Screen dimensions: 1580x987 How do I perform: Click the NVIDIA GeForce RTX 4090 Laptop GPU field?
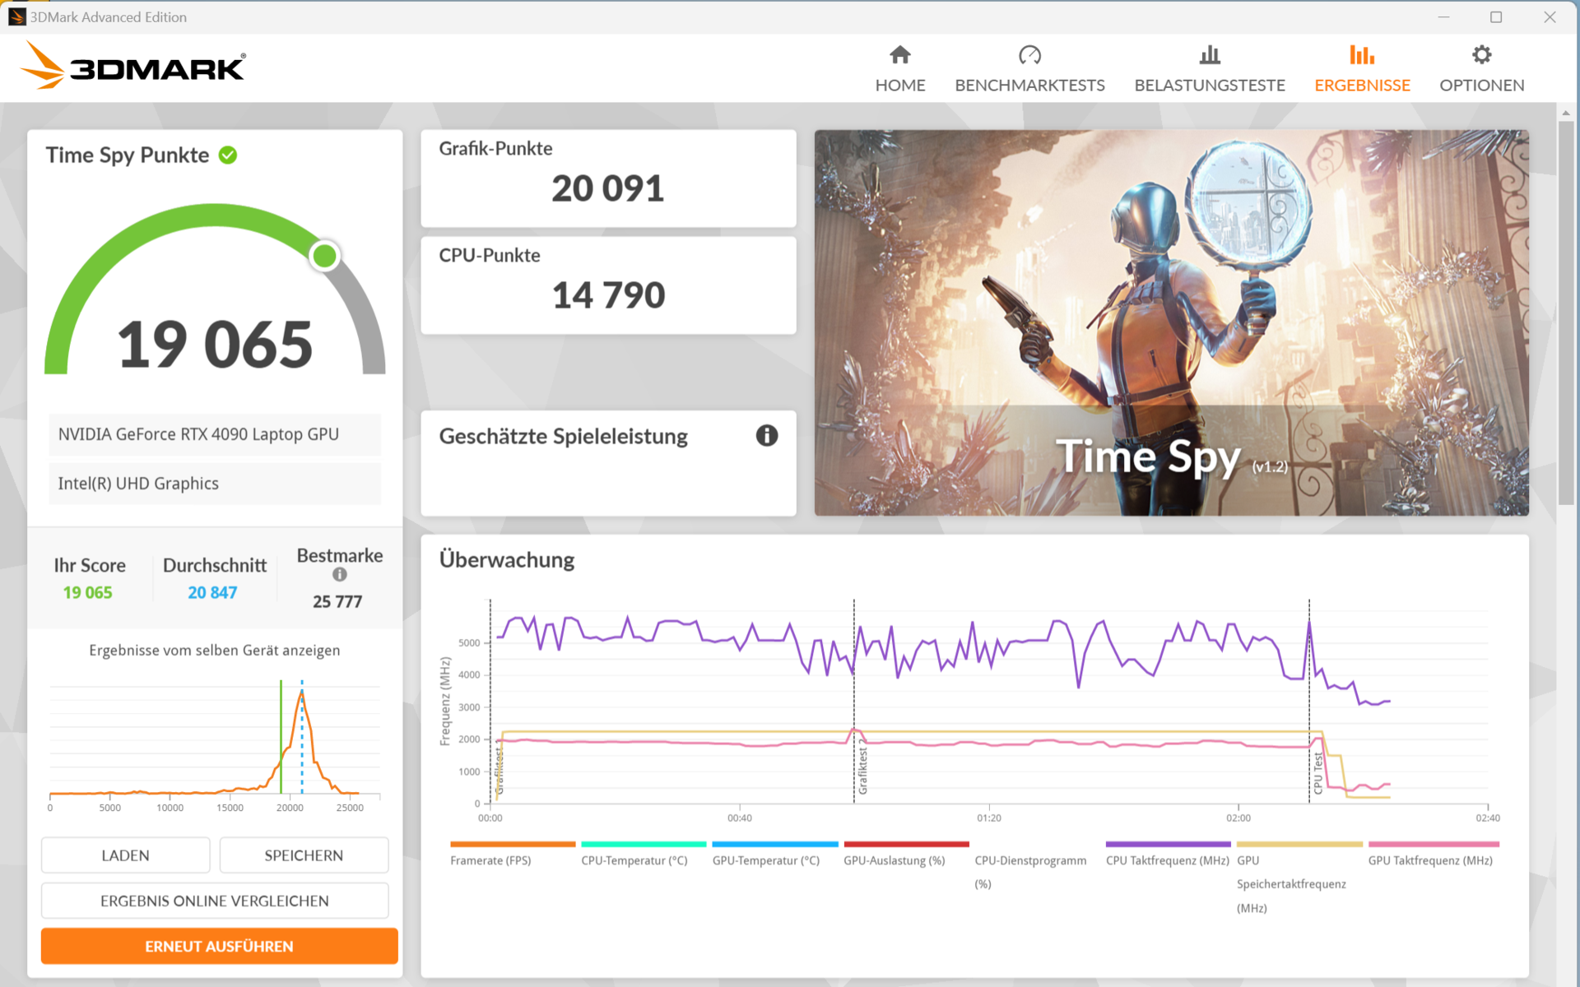215,434
